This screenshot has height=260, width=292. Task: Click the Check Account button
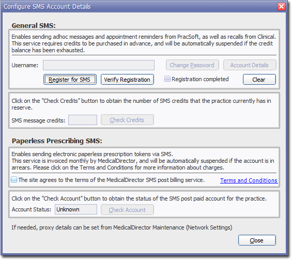tap(127, 210)
